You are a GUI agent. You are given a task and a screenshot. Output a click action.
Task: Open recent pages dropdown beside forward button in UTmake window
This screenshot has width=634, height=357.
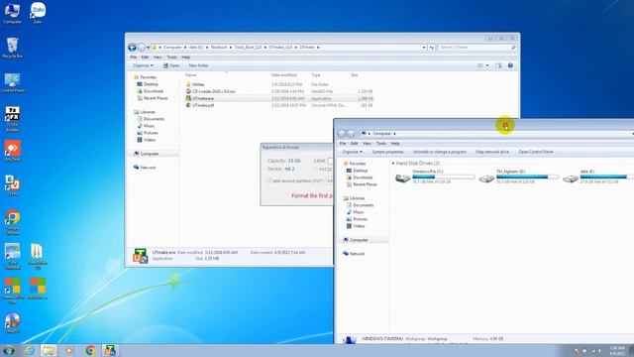pos(148,48)
